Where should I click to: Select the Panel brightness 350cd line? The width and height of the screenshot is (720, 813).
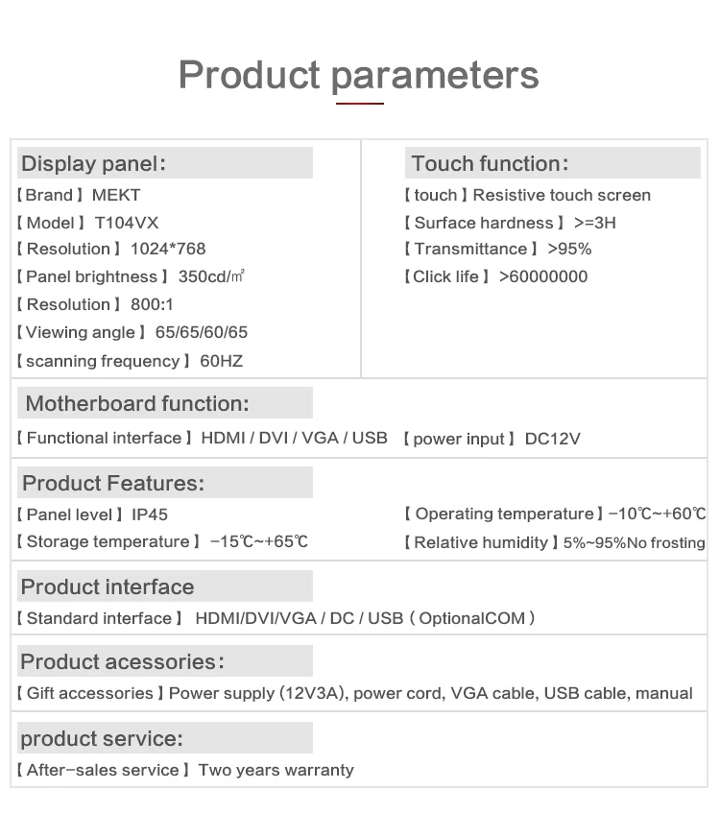131,276
